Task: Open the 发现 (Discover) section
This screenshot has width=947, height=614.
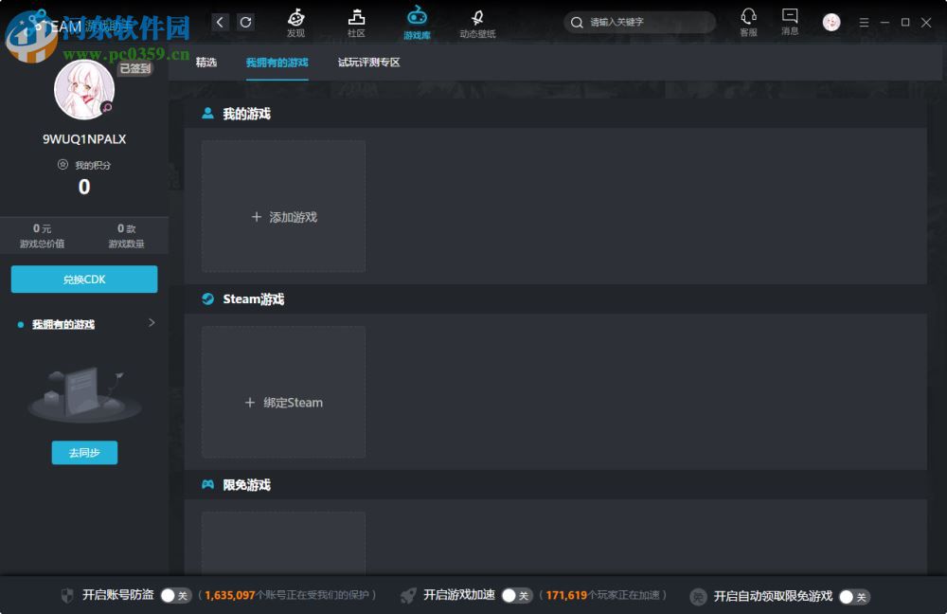Action: (x=295, y=23)
